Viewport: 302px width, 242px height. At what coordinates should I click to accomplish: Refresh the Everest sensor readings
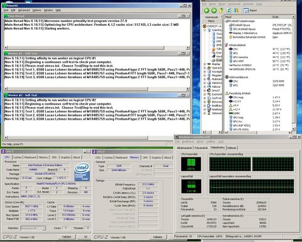pyautogui.click(x=229, y=10)
